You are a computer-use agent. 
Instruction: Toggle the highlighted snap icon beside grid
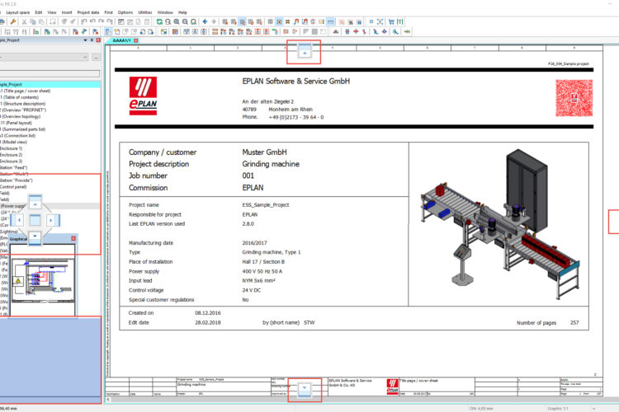[x=279, y=21]
